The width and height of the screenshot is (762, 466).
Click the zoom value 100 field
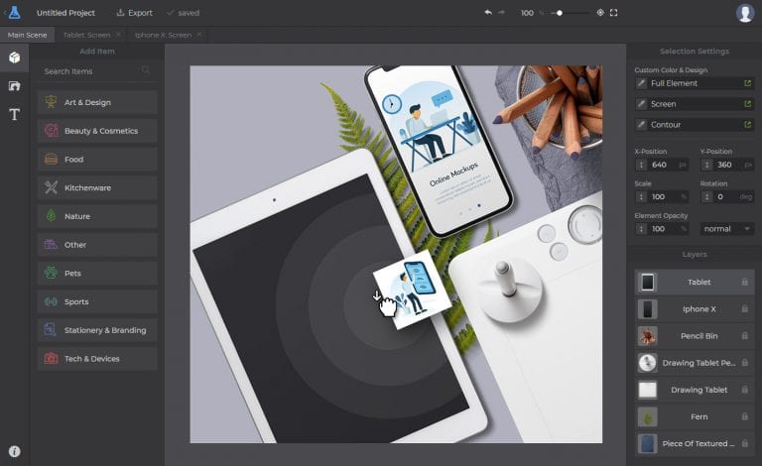click(x=527, y=13)
